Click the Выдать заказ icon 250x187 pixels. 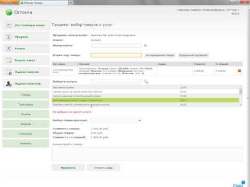point(8,60)
